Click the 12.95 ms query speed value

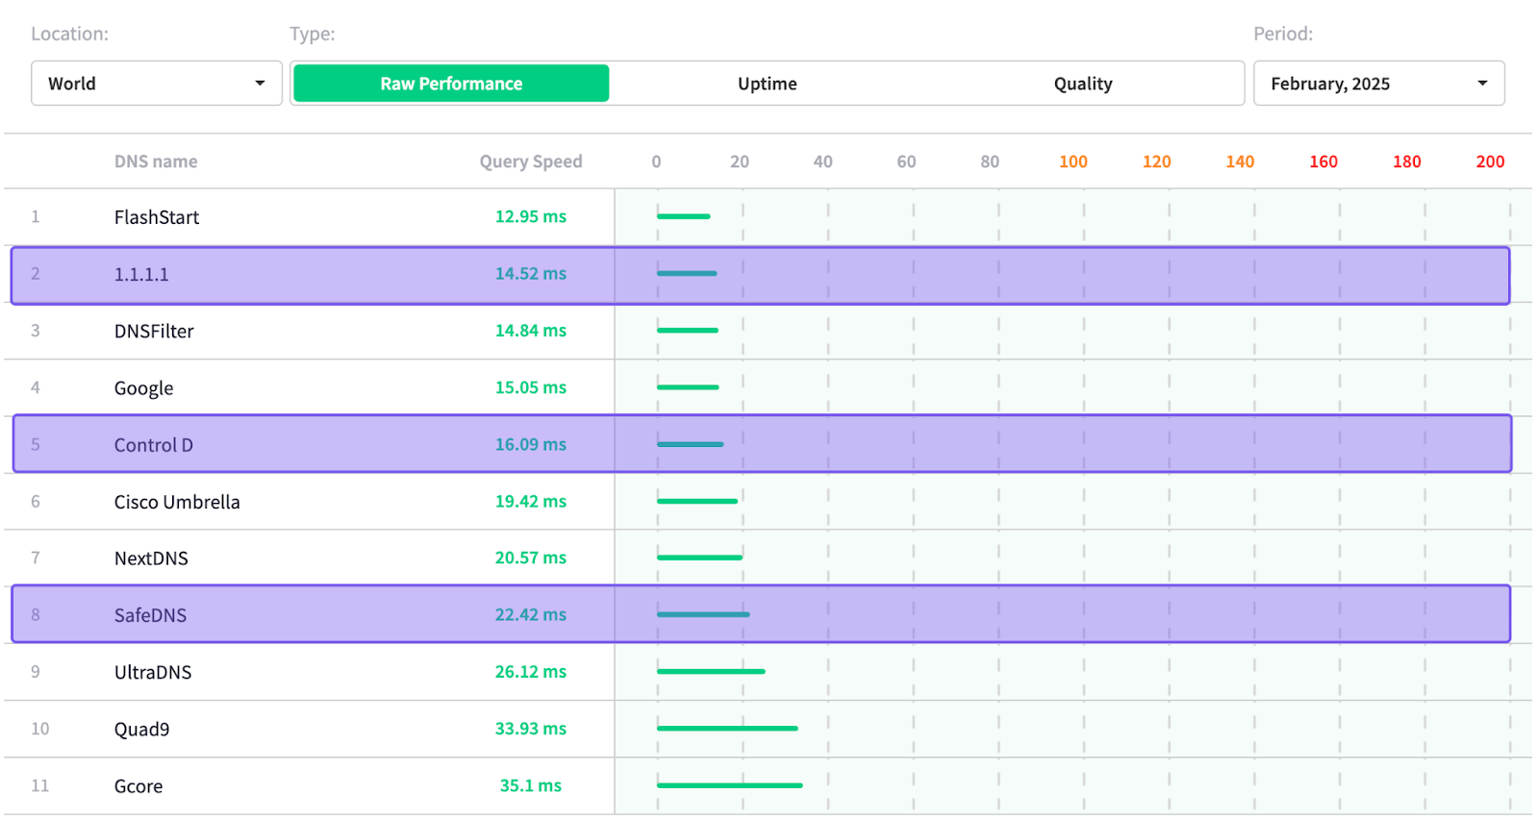531,216
